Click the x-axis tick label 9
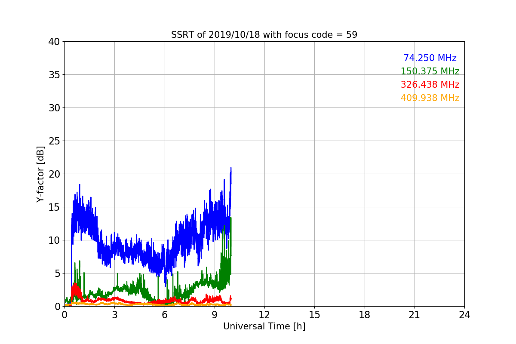 [x=215, y=315]
